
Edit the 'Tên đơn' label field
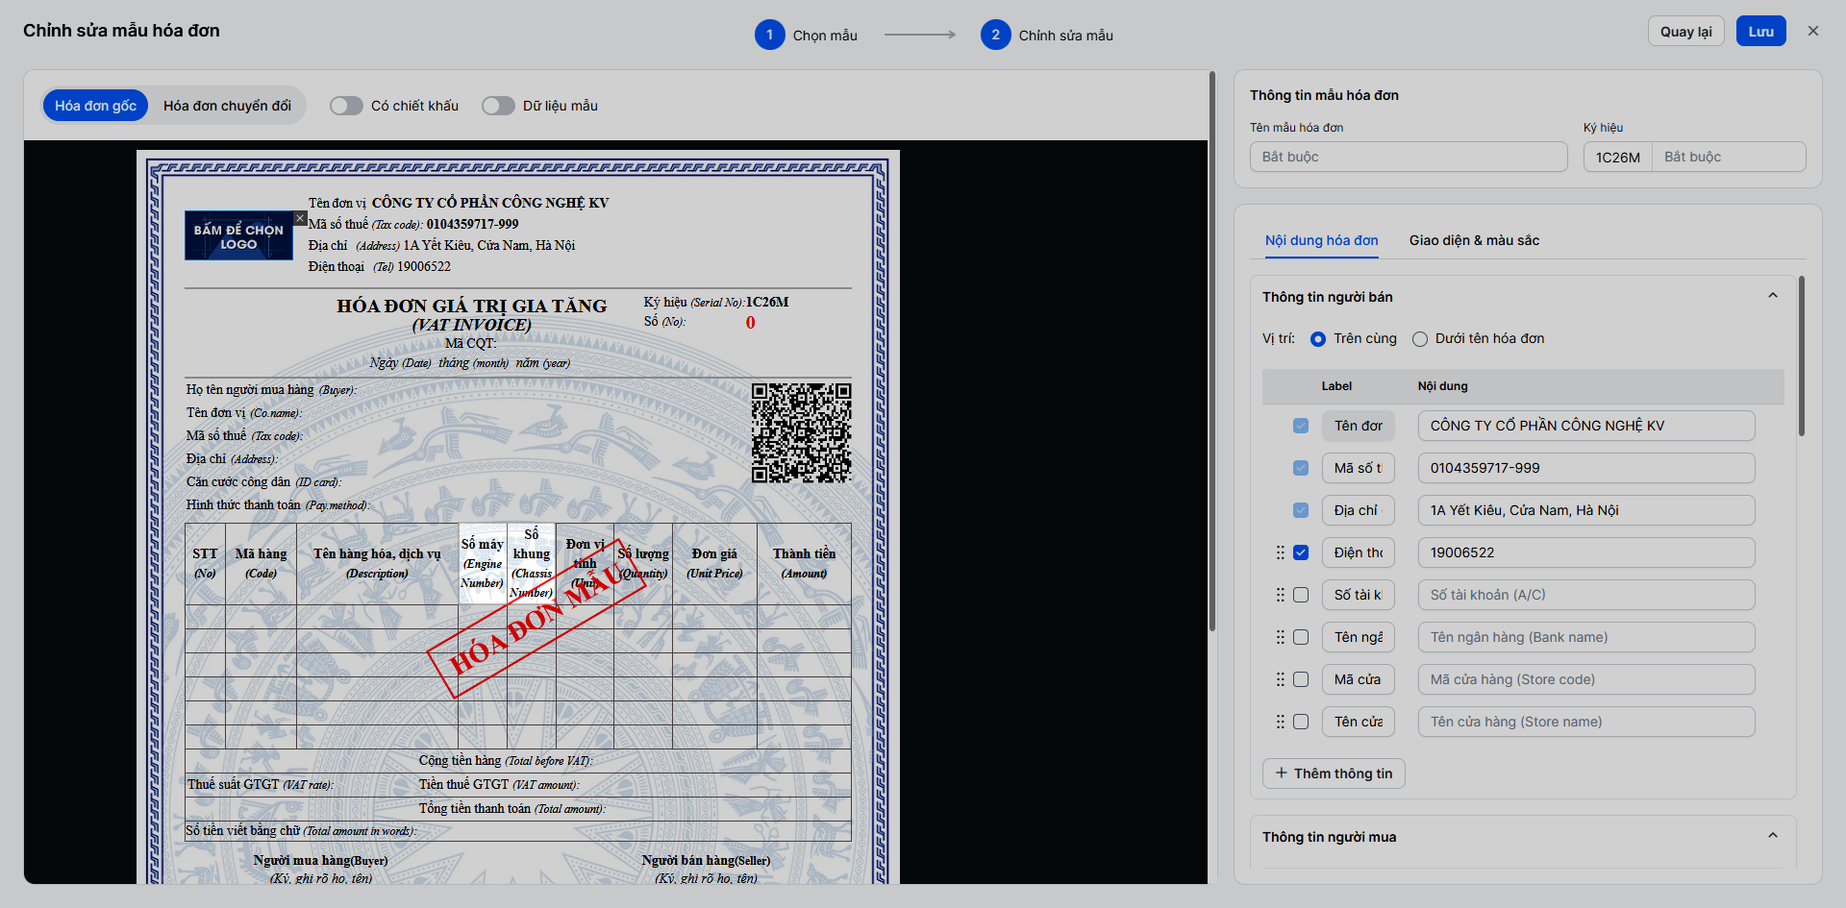pos(1359,426)
